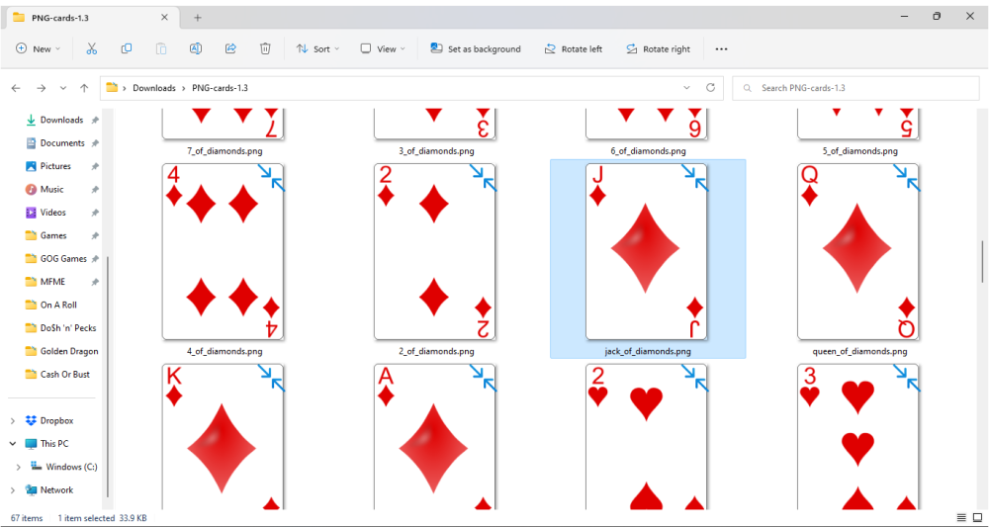The width and height of the screenshot is (989, 527).
Task: Open On A Roll folder in sidebar
Action: click(58, 306)
